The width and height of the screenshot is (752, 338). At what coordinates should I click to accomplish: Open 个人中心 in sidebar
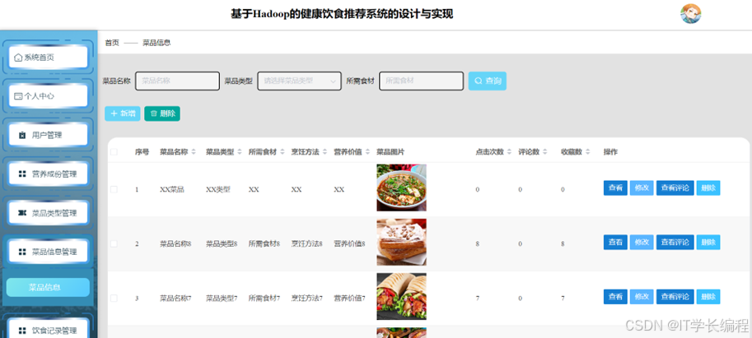point(48,96)
